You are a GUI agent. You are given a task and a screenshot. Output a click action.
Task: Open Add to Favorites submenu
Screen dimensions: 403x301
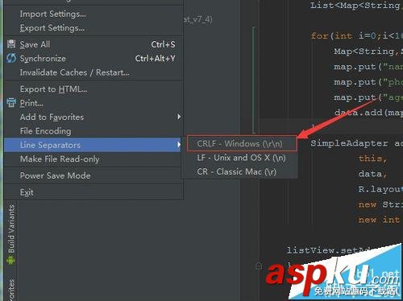93,117
